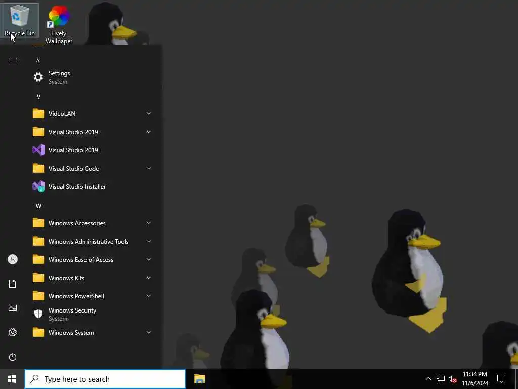Open the Recycle Bin desktop icon

coord(20,20)
